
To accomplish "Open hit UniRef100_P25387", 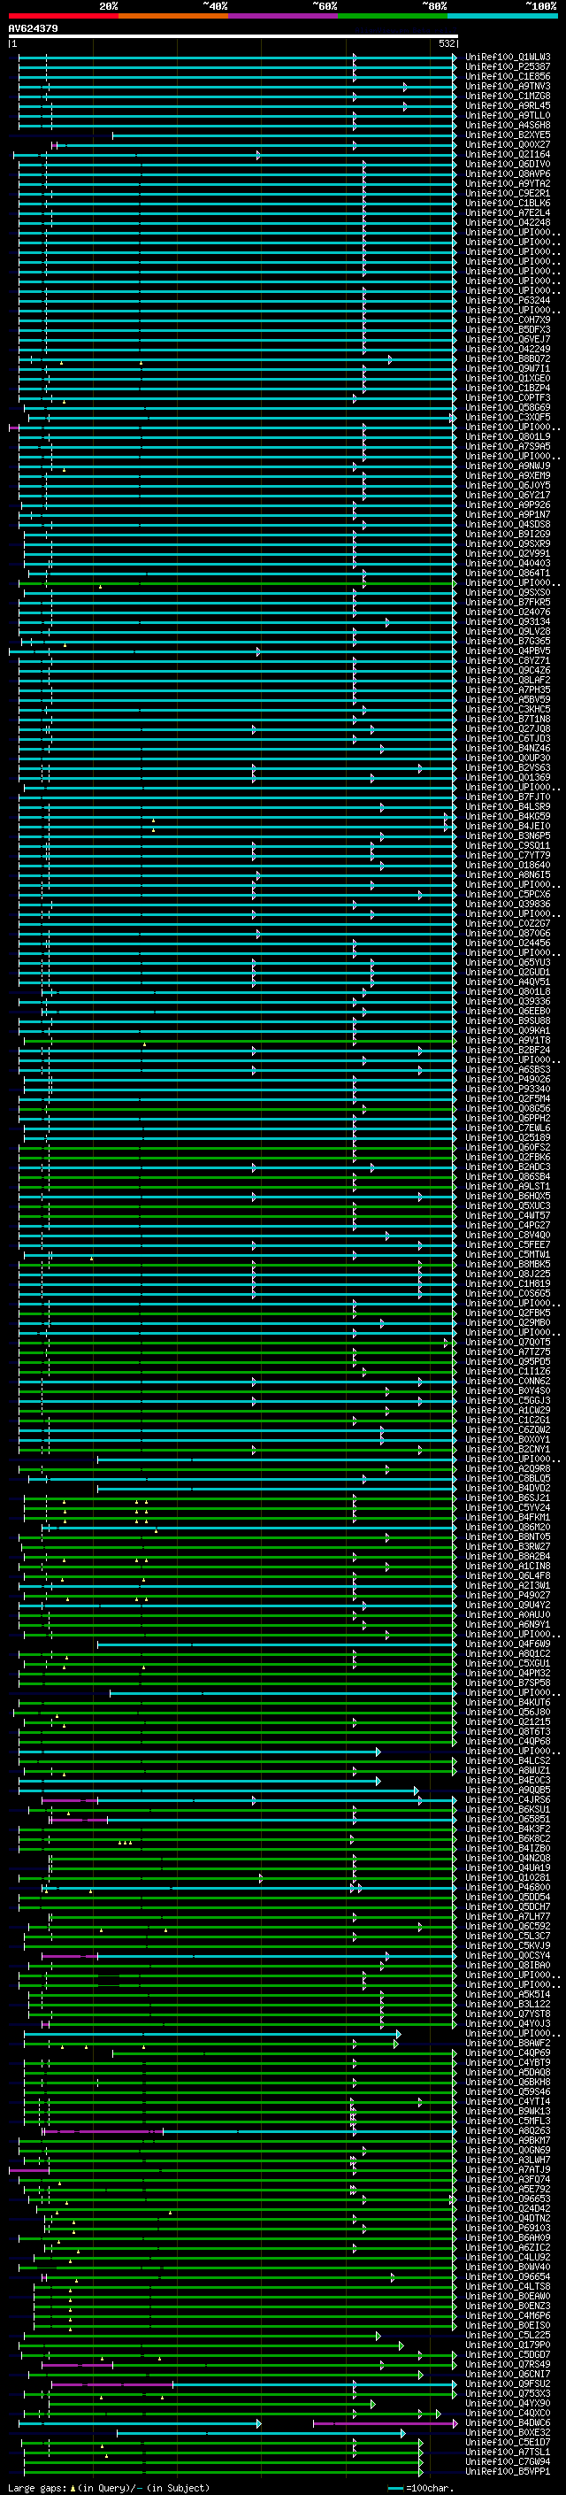I will coord(508,67).
